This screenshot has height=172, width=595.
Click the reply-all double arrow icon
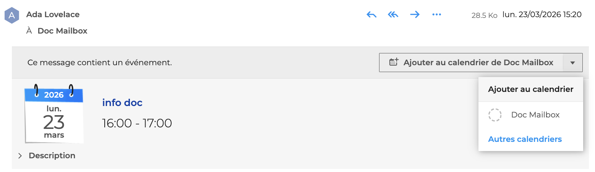[x=393, y=15]
